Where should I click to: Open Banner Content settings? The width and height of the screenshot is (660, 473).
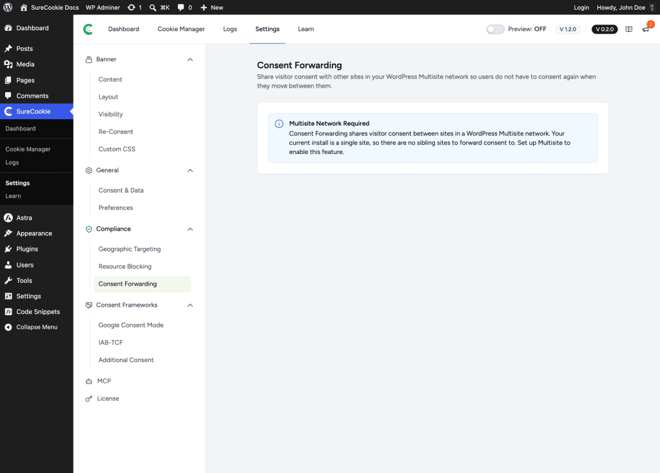click(110, 79)
